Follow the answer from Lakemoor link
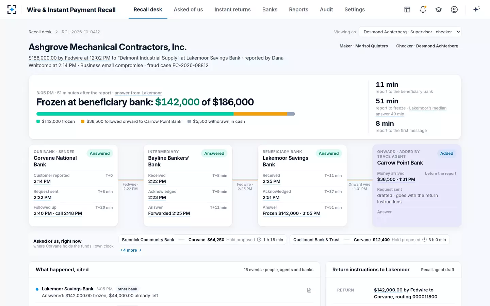Viewport: 490px width, 306px height. 138,93
